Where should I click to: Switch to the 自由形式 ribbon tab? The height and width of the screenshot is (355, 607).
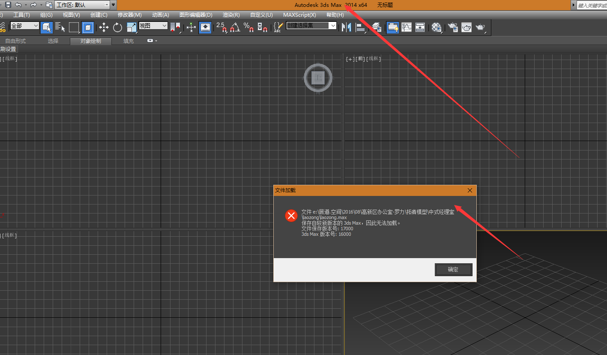tap(15, 41)
